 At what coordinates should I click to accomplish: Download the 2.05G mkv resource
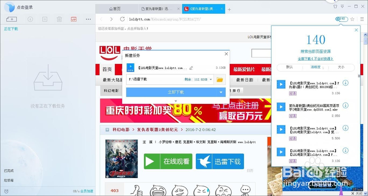346,105
